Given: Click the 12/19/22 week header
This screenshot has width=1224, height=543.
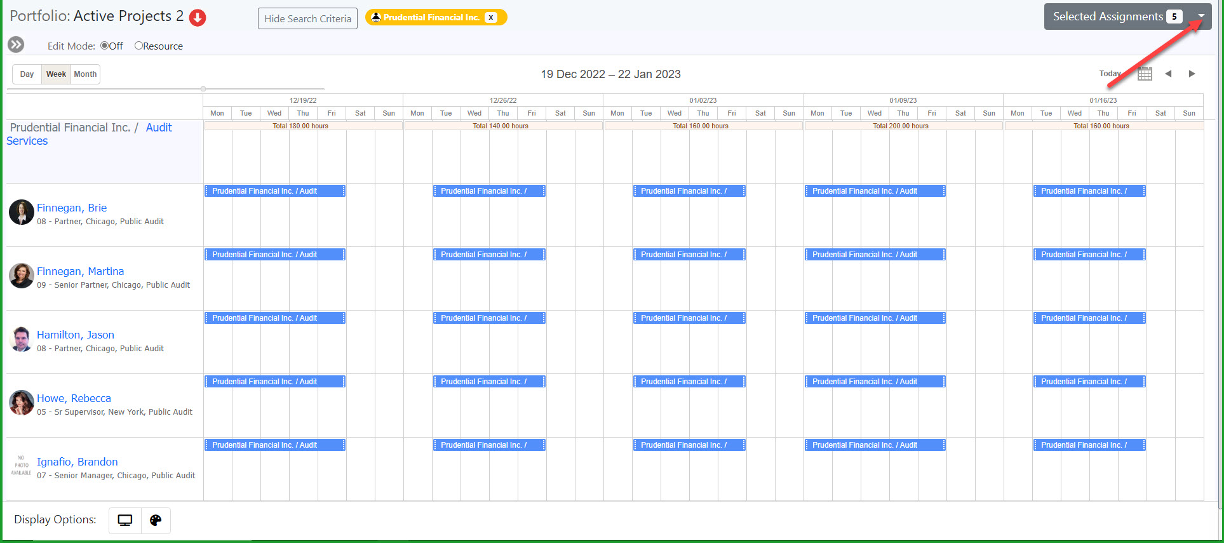Looking at the screenshot, I should [x=303, y=100].
